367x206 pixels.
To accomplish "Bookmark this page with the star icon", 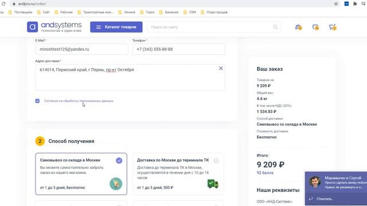I will point(336,4).
